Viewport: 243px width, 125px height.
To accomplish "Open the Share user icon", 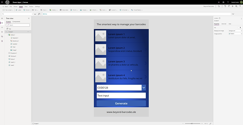I will [x=236, y=6].
